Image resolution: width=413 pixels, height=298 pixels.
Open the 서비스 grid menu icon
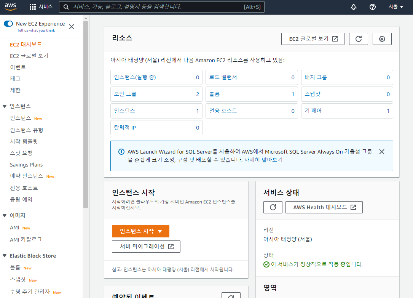point(33,7)
